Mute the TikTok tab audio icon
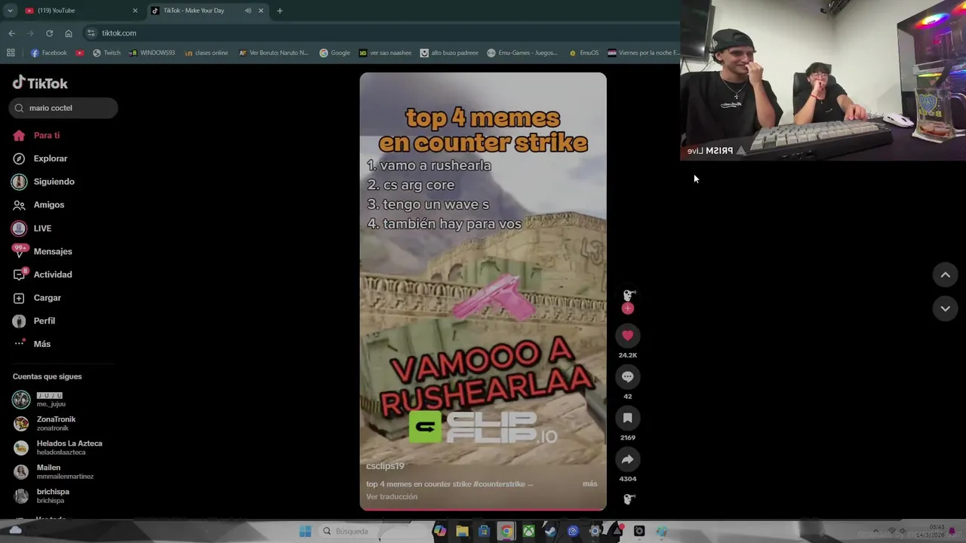966x543 pixels. click(248, 11)
